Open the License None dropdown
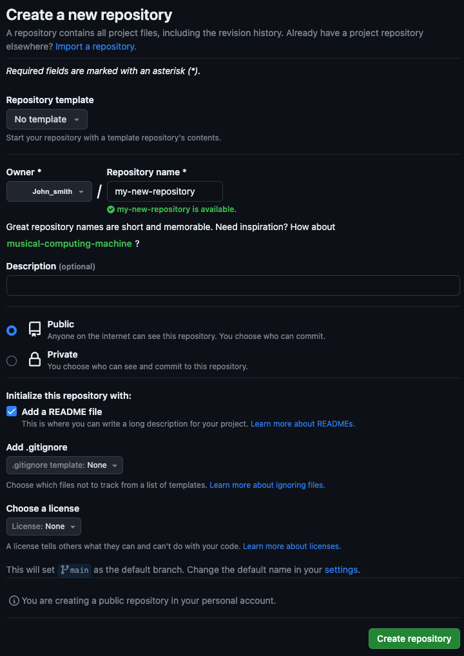Screen dimensions: 464x656 click(44, 526)
